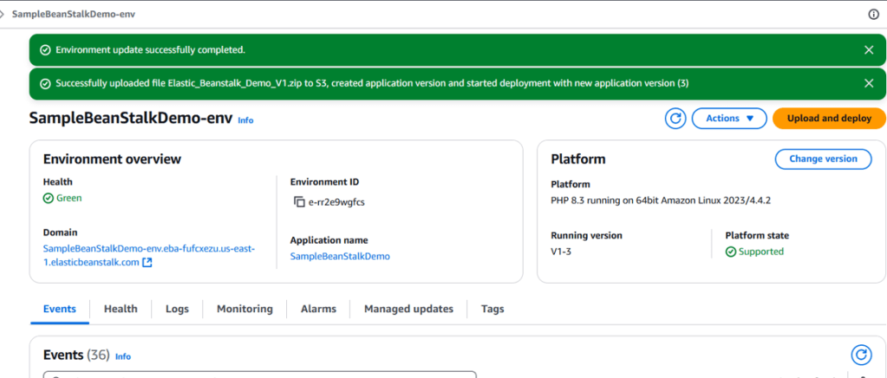Close the S3 upload success notification
Image resolution: width=887 pixels, height=378 pixels.
pyautogui.click(x=869, y=83)
